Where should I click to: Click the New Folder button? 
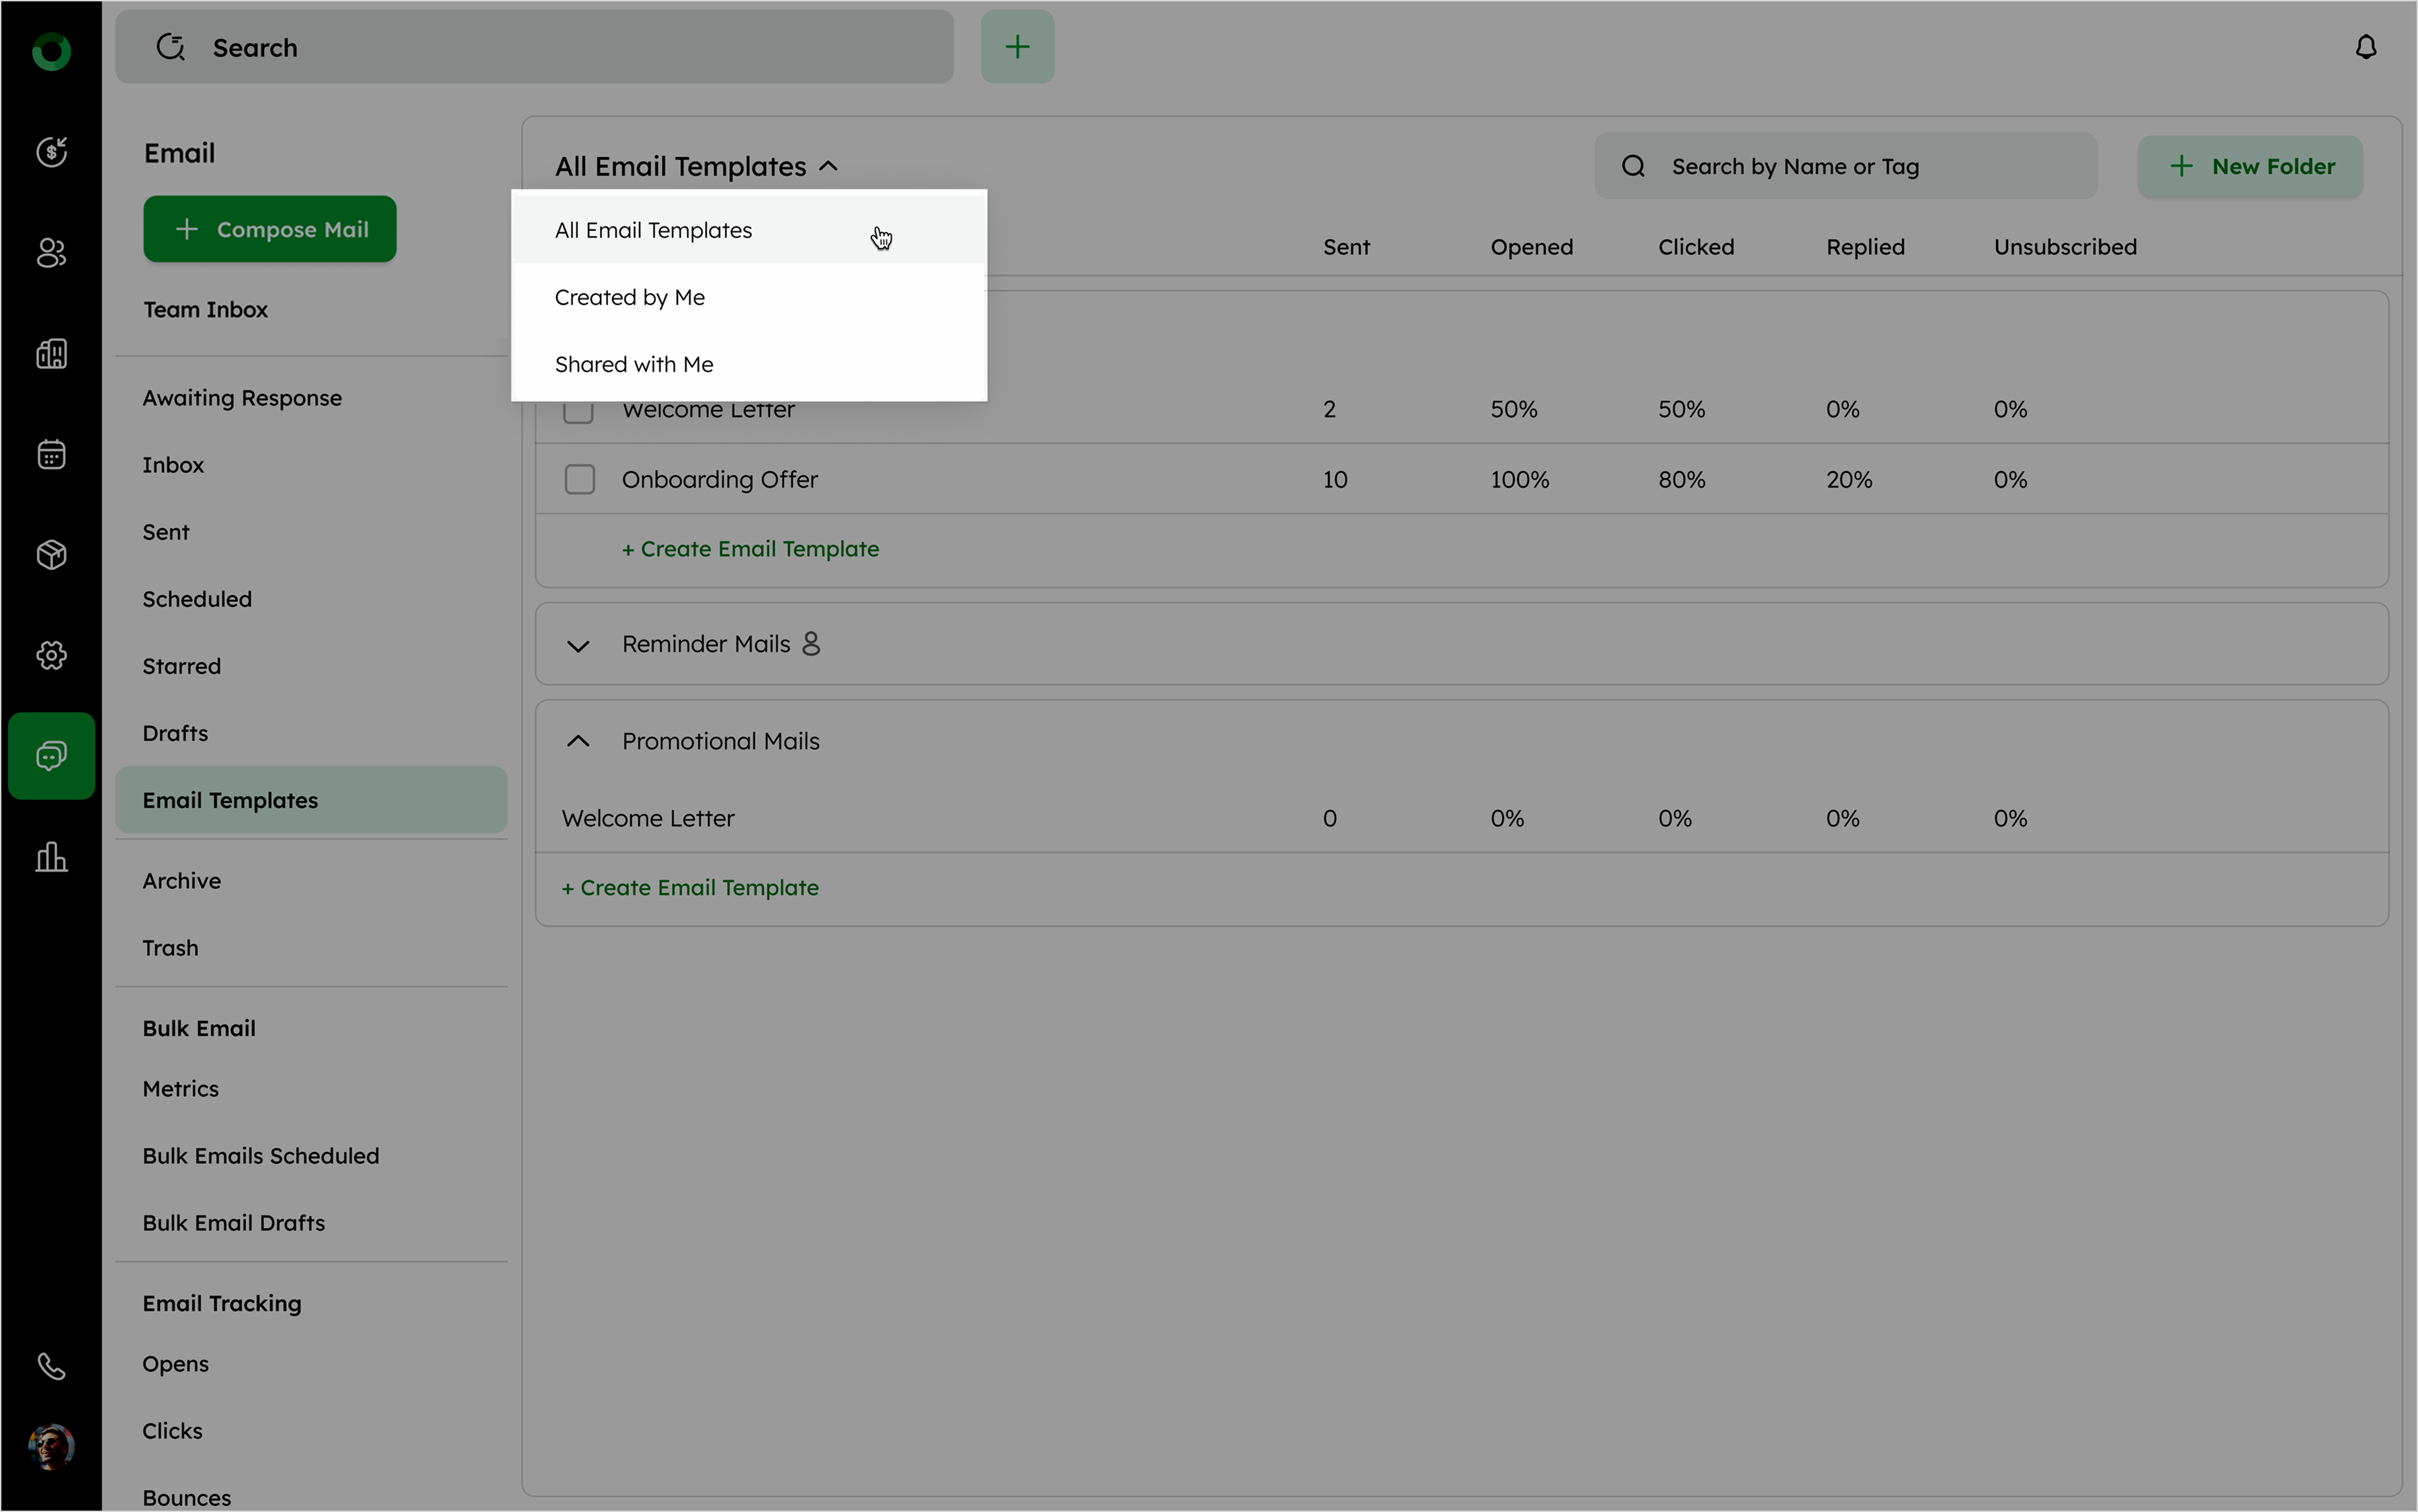[x=2250, y=166]
